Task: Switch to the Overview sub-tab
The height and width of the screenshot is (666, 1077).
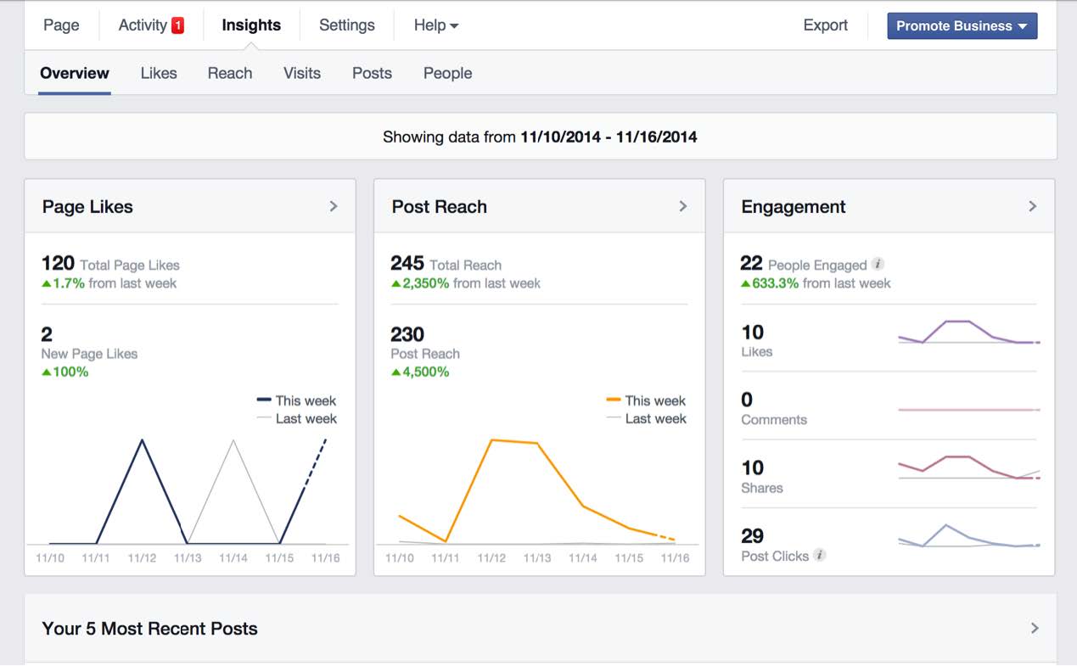Action: coord(75,73)
